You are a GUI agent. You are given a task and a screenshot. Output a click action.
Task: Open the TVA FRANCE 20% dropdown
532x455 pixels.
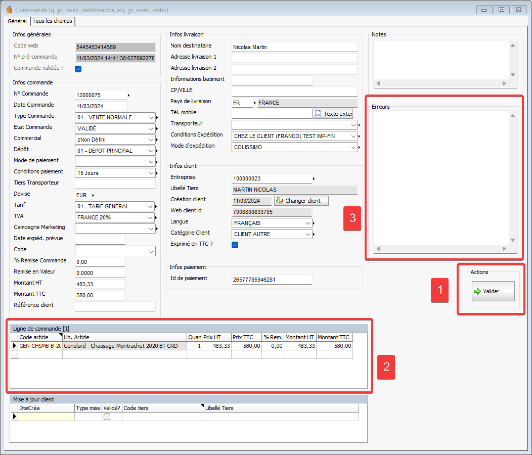tap(152, 217)
